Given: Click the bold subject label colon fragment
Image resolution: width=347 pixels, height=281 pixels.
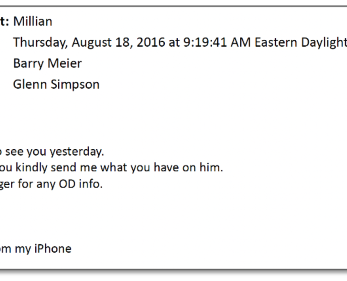Looking at the screenshot, I should tap(5, 21).
